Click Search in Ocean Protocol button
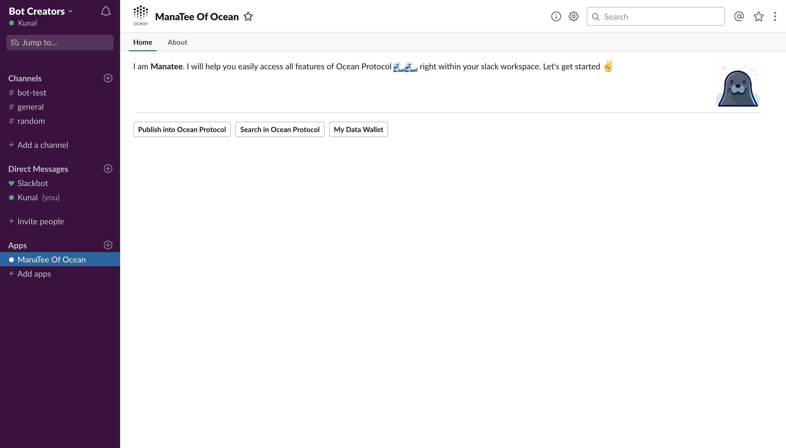Viewport: 786px width, 448px height. (280, 130)
